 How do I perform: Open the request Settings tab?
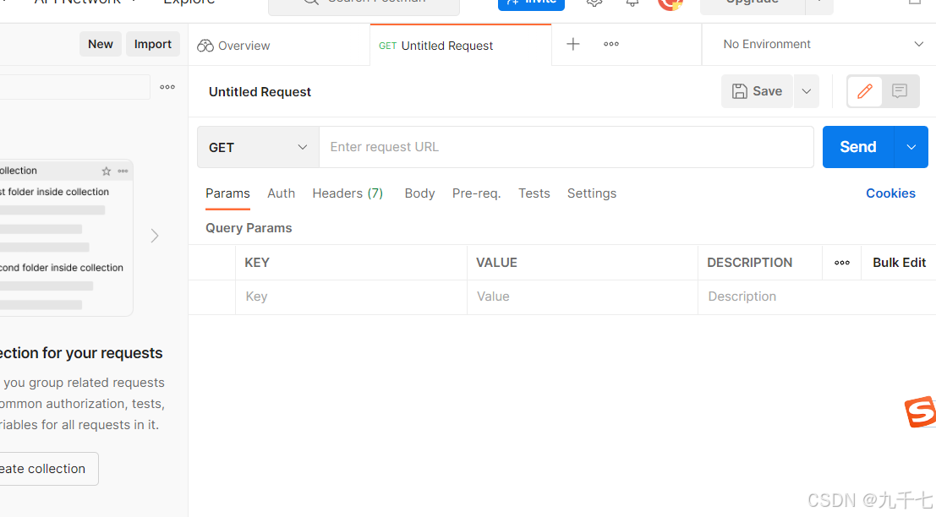pyautogui.click(x=592, y=193)
